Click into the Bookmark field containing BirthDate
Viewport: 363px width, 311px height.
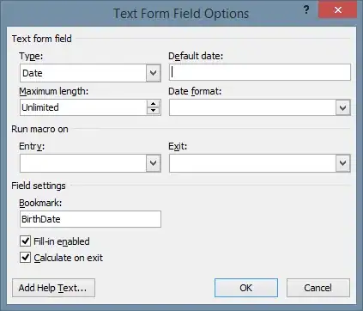click(x=90, y=219)
